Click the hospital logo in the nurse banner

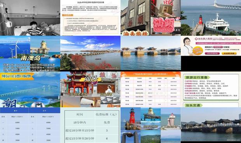tap(196, 39)
